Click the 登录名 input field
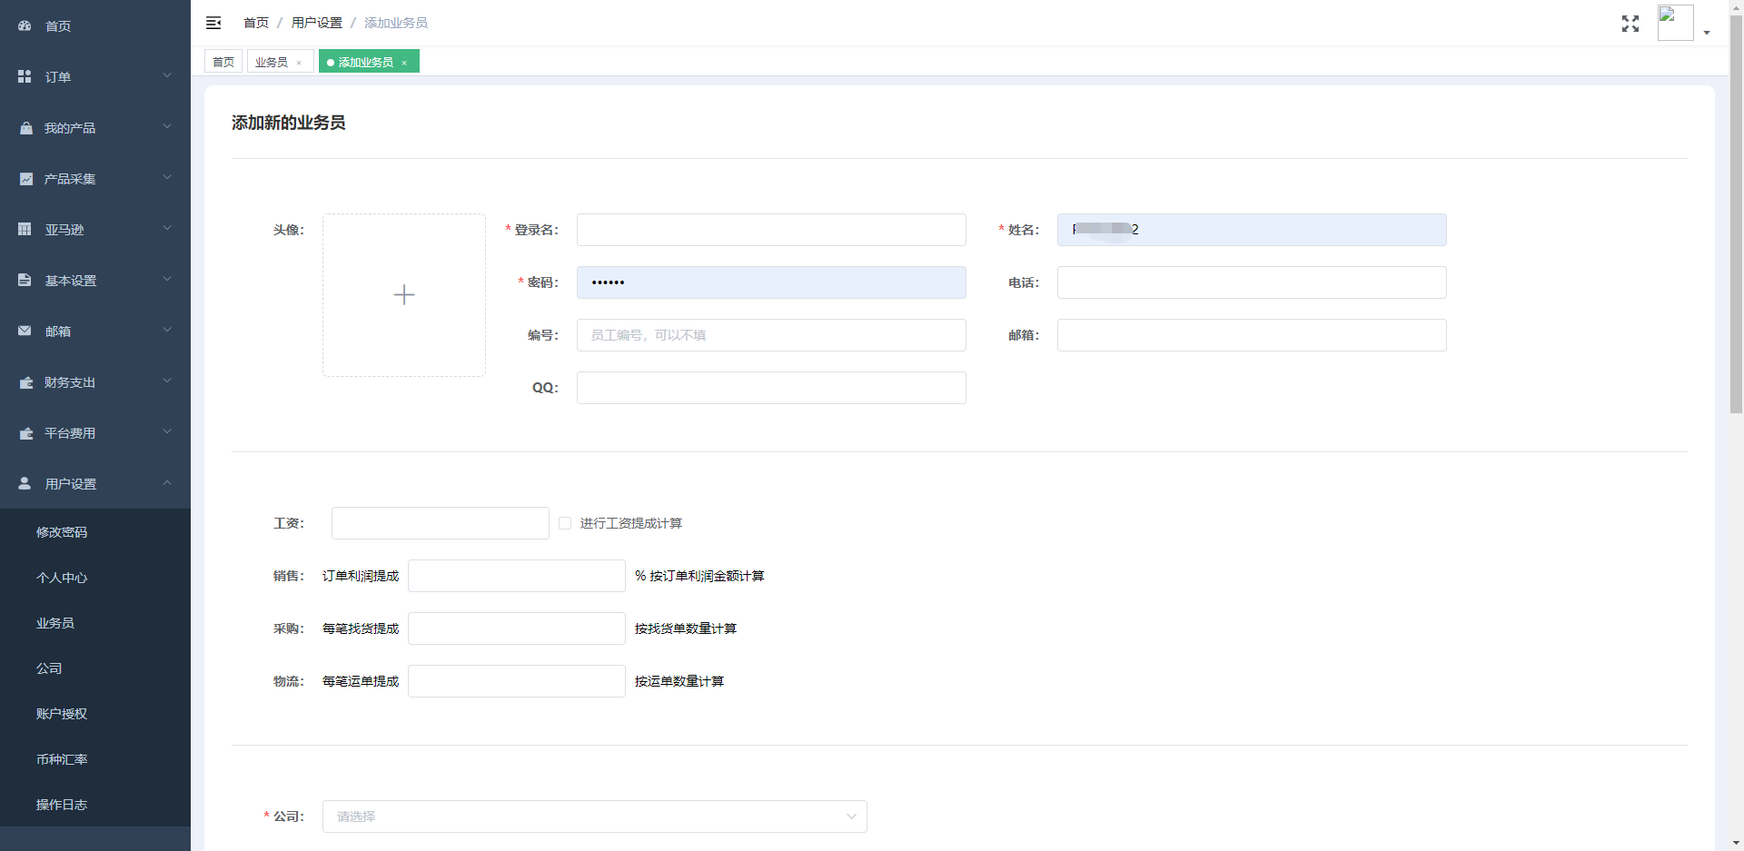Screen dimensions: 1744x851 coord(770,230)
